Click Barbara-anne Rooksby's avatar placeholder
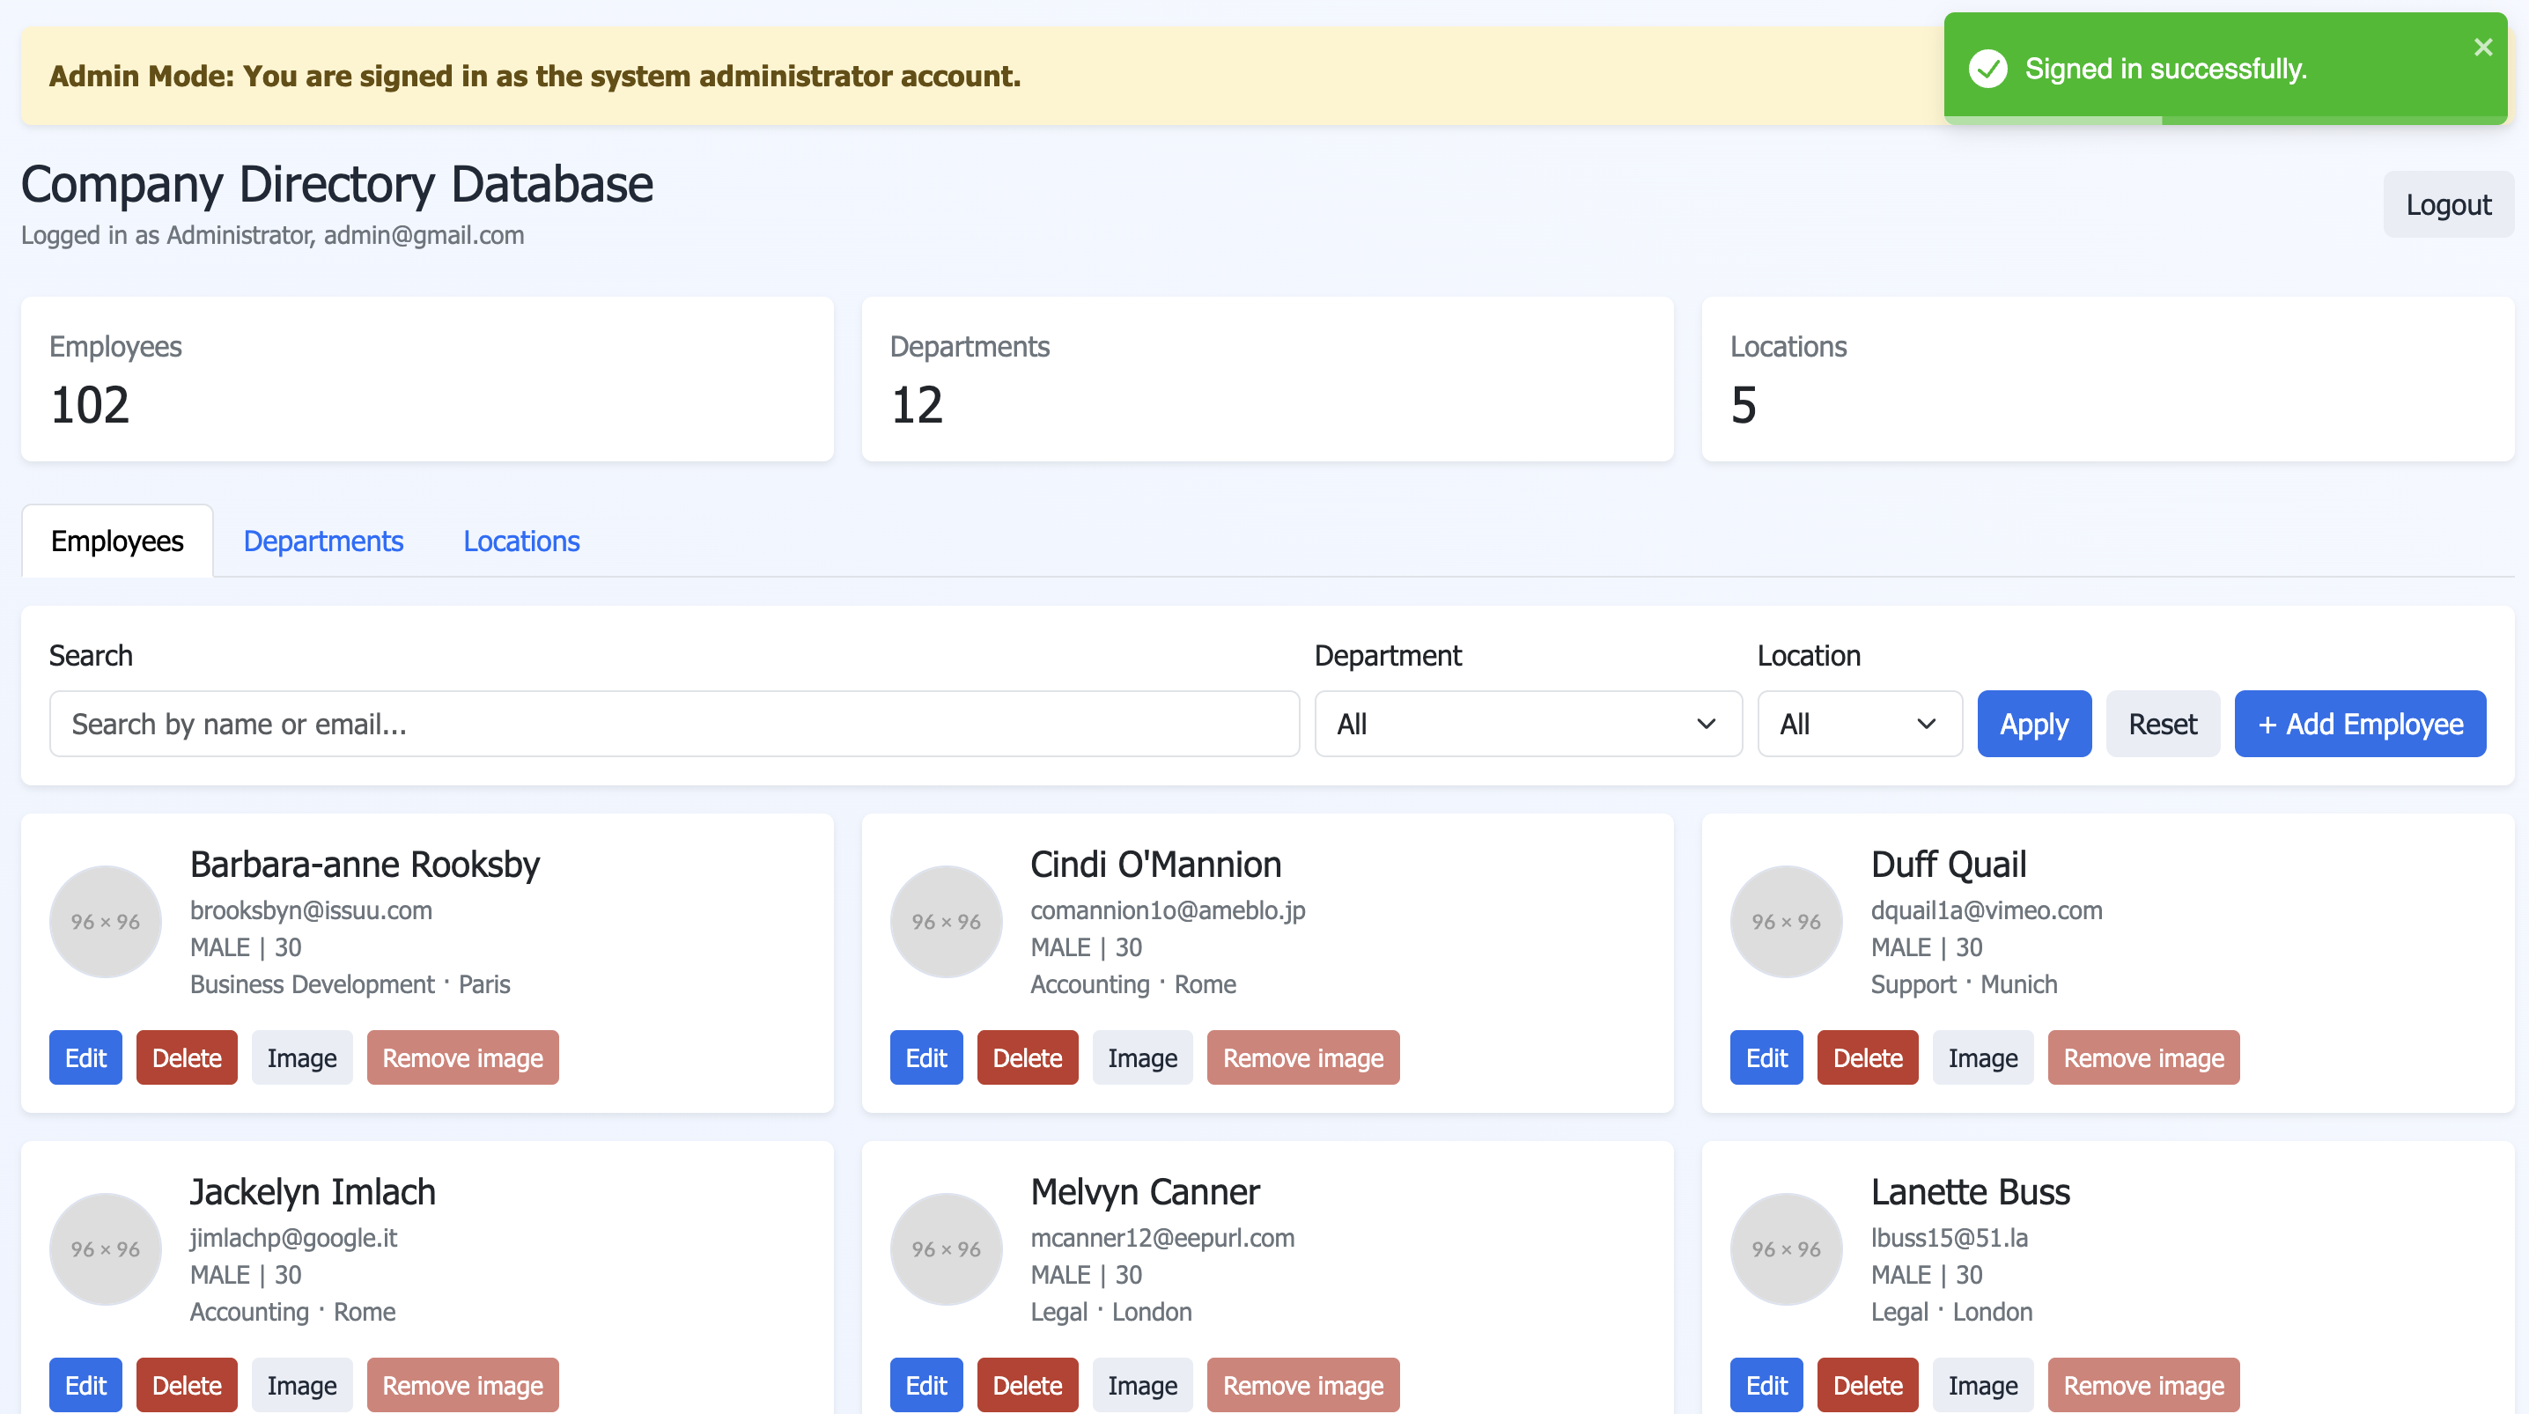 pyautogui.click(x=105, y=921)
